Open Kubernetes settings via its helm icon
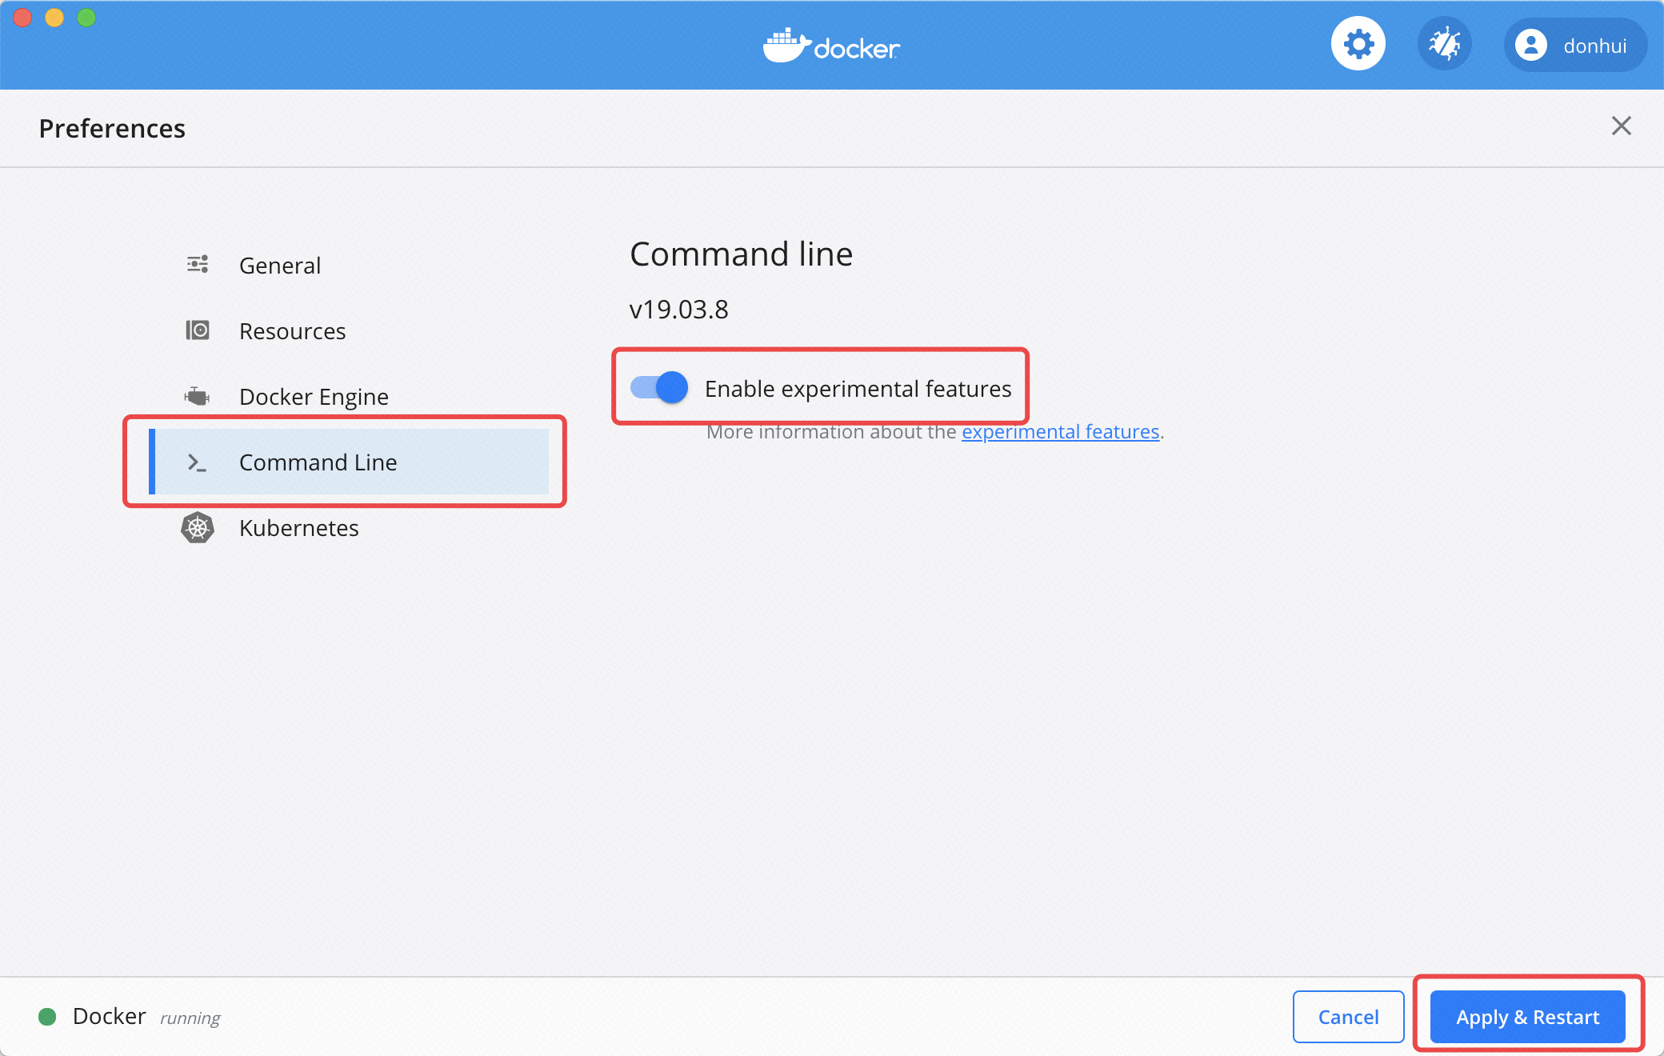The width and height of the screenshot is (1664, 1056). [x=197, y=528]
